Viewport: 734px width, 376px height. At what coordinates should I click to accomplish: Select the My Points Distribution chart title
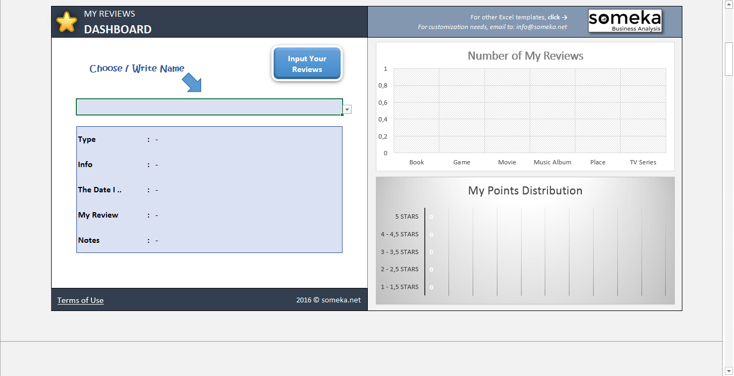525,191
